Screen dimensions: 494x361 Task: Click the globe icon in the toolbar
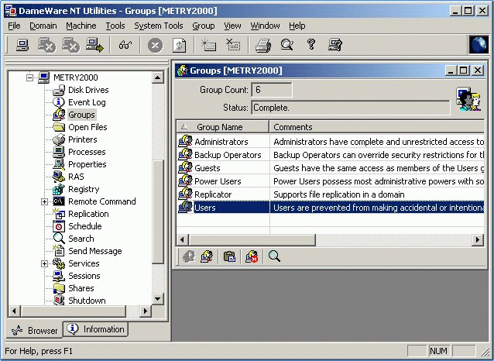[x=479, y=44]
